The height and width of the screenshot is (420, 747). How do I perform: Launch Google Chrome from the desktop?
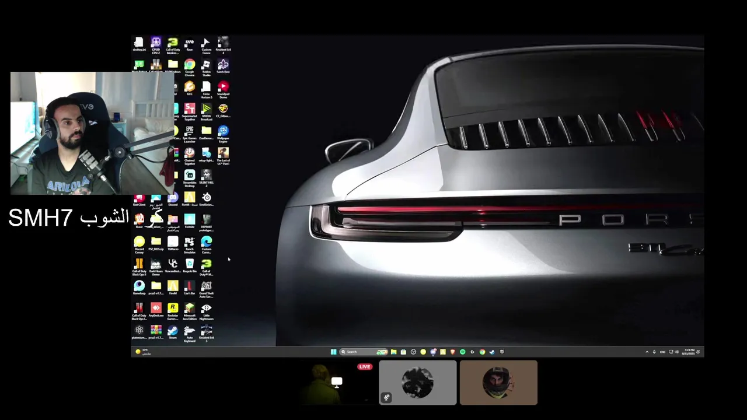(x=190, y=68)
